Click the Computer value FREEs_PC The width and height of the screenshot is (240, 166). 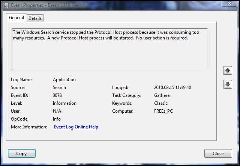163,111
